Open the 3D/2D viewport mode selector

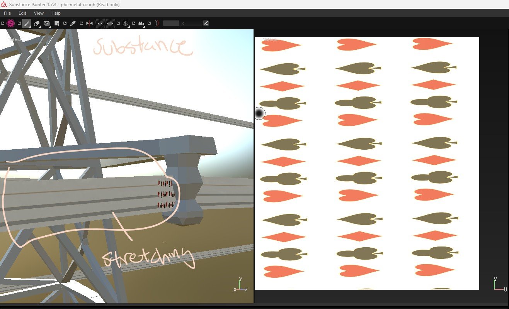click(x=126, y=24)
